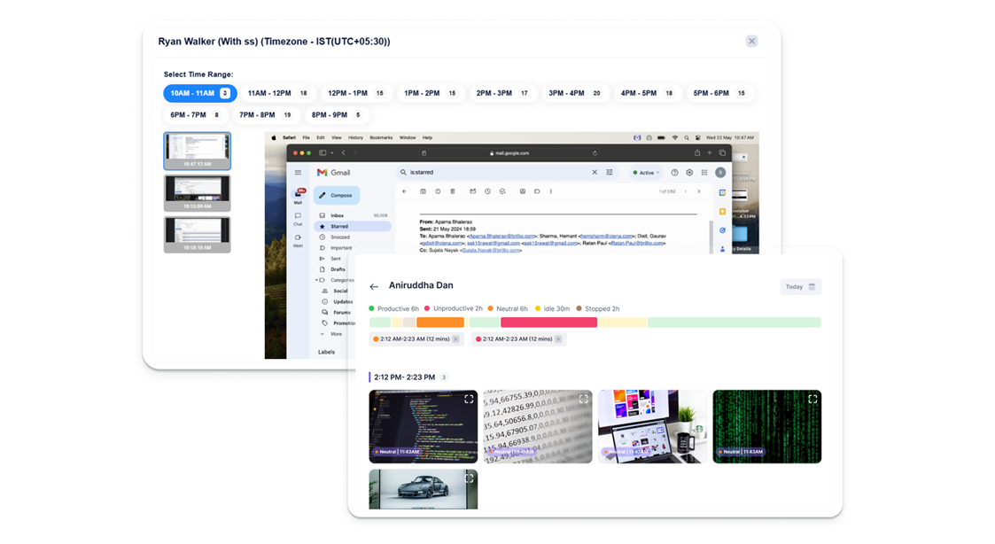Snooze the email with the clock icon

(x=487, y=191)
